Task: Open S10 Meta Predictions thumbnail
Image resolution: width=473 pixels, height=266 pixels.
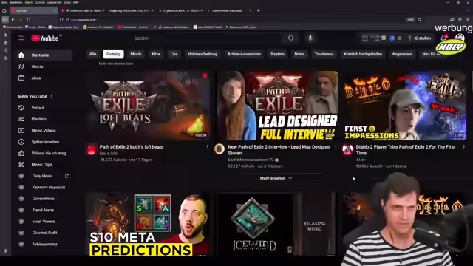Action: [x=148, y=225]
